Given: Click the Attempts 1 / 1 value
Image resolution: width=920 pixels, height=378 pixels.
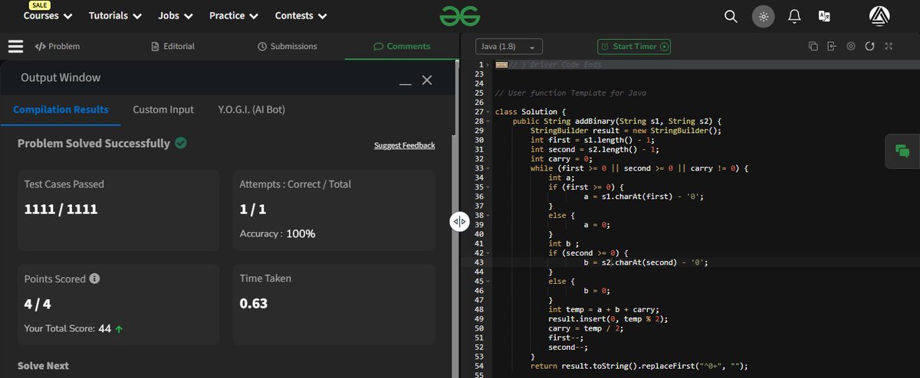Looking at the screenshot, I should pos(252,209).
